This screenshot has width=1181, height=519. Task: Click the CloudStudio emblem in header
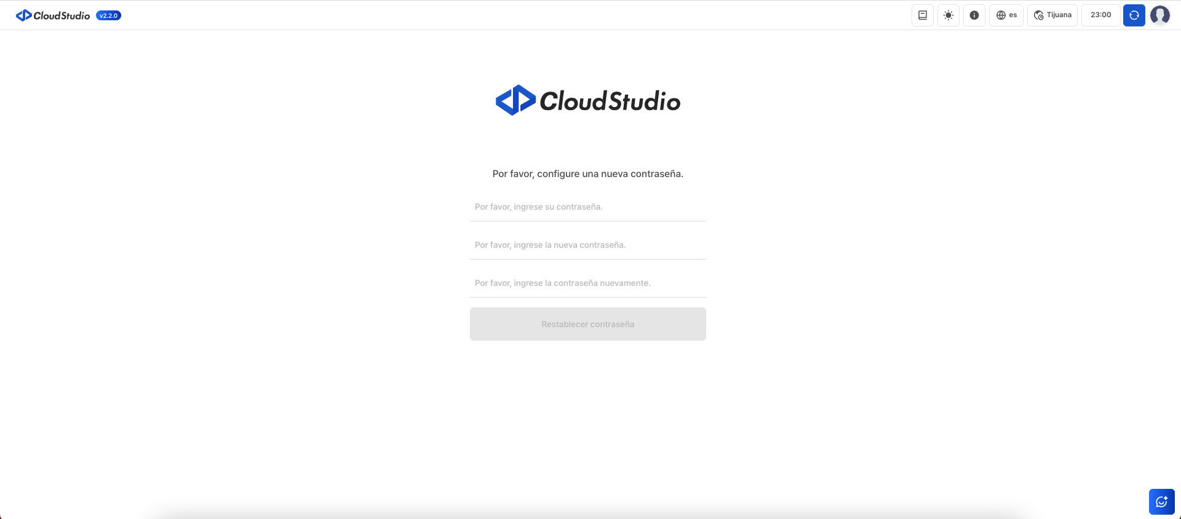23,15
